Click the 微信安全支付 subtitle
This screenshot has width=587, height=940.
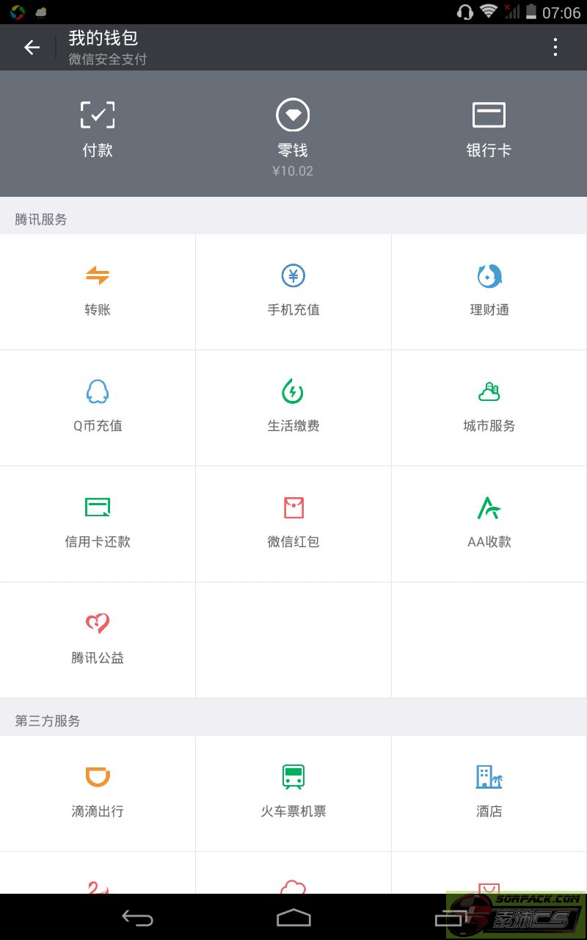point(108,60)
